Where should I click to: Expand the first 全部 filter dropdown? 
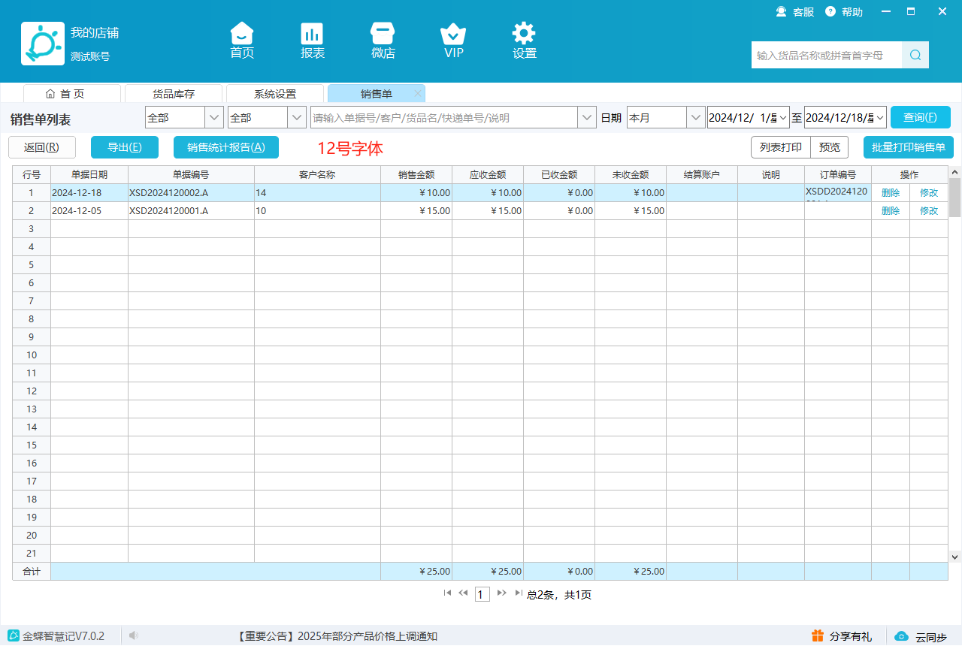tap(214, 117)
